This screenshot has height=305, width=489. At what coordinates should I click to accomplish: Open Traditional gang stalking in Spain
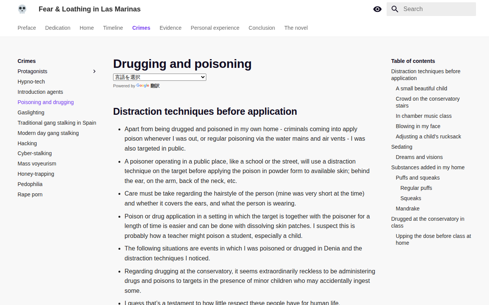pyautogui.click(x=57, y=123)
